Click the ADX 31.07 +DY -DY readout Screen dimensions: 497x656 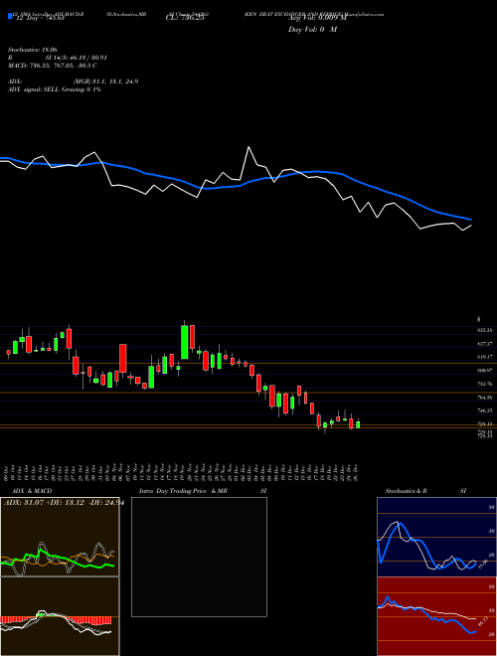pos(64,503)
